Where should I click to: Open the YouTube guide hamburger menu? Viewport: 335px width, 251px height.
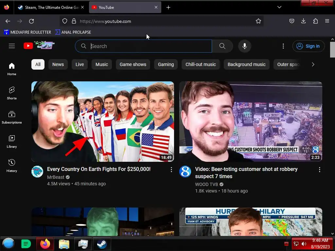click(12, 46)
